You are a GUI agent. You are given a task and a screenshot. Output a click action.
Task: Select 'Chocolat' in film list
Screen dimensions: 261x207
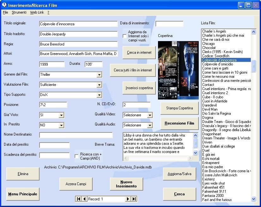[x=209, y=48]
